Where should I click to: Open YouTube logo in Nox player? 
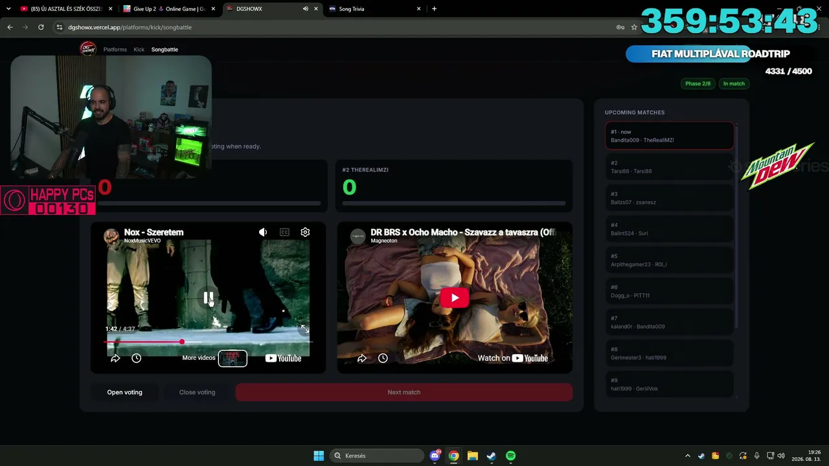click(283, 358)
